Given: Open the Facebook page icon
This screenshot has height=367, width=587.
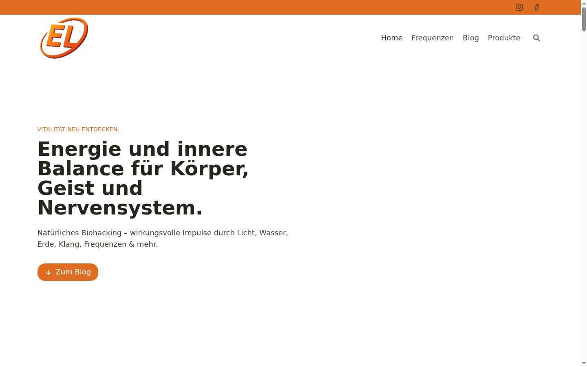Looking at the screenshot, I should point(536,7).
